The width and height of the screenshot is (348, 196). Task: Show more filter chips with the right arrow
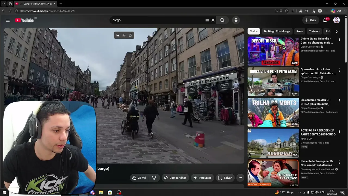click(x=337, y=32)
